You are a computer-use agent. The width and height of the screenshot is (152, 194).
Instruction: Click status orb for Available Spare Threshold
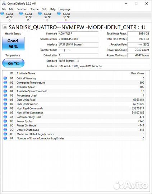pos(5,91)
